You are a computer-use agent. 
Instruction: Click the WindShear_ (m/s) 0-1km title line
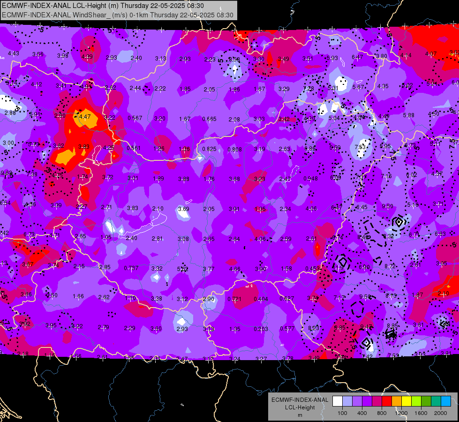coord(118,15)
